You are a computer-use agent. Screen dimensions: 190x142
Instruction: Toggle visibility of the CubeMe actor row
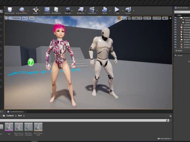[175, 25]
